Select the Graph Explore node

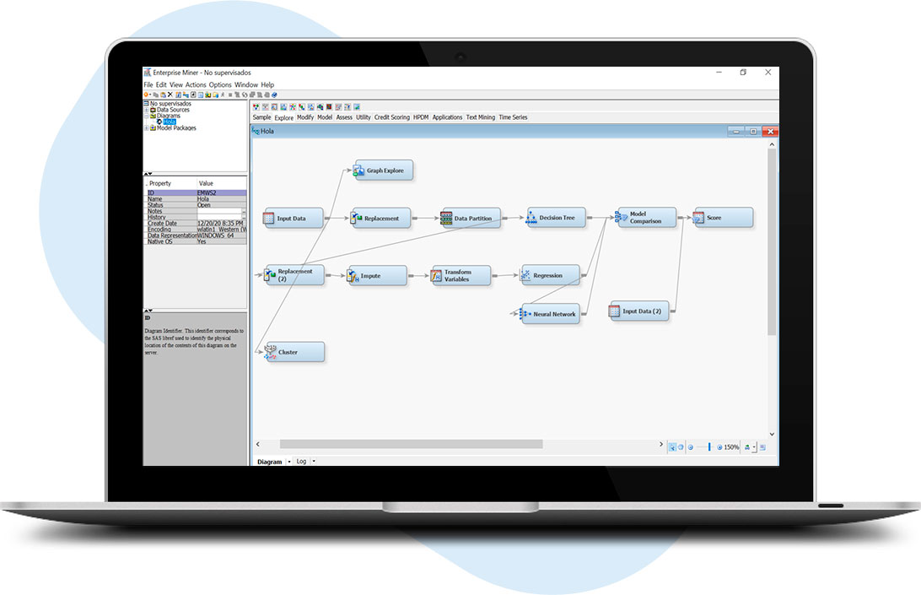click(384, 170)
